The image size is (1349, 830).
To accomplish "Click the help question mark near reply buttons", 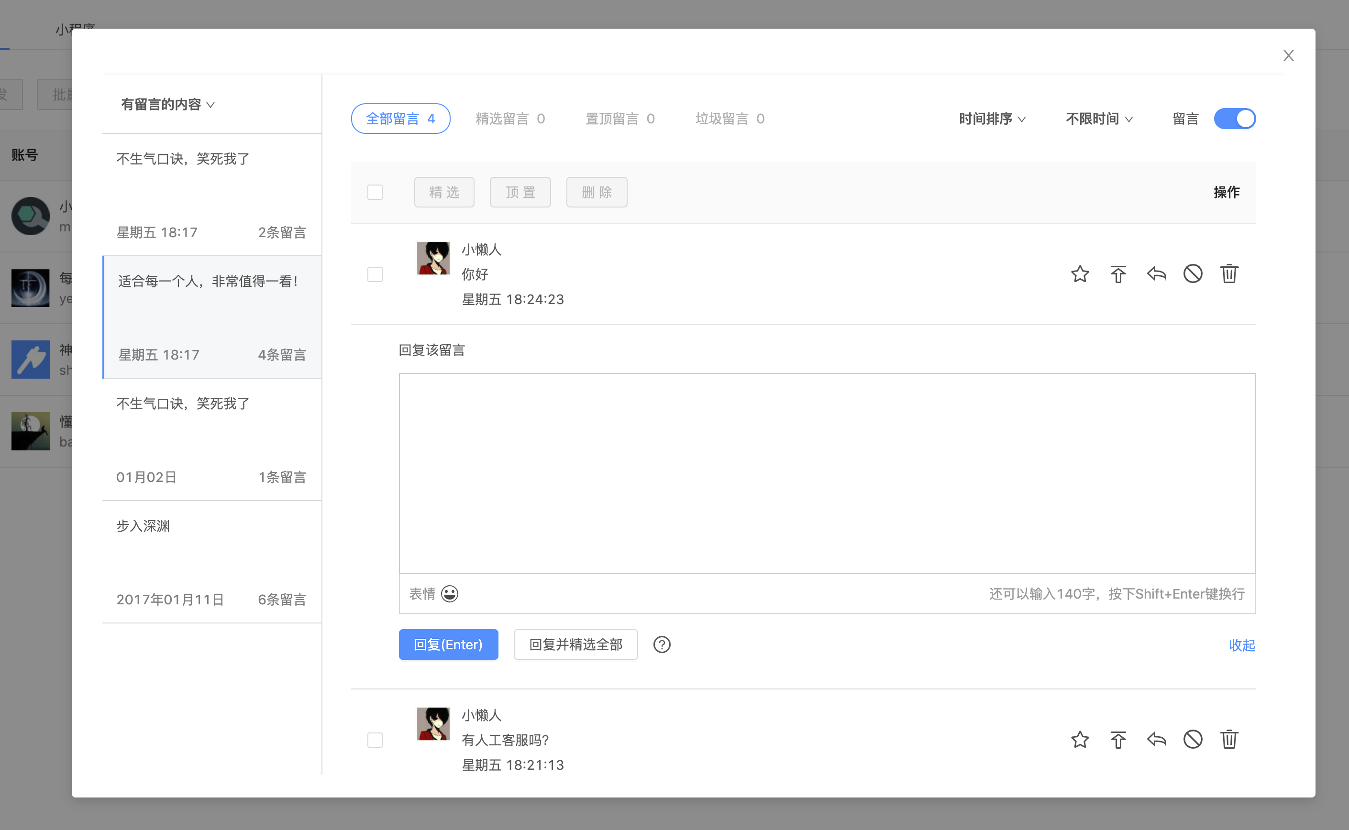I will point(662,644).
